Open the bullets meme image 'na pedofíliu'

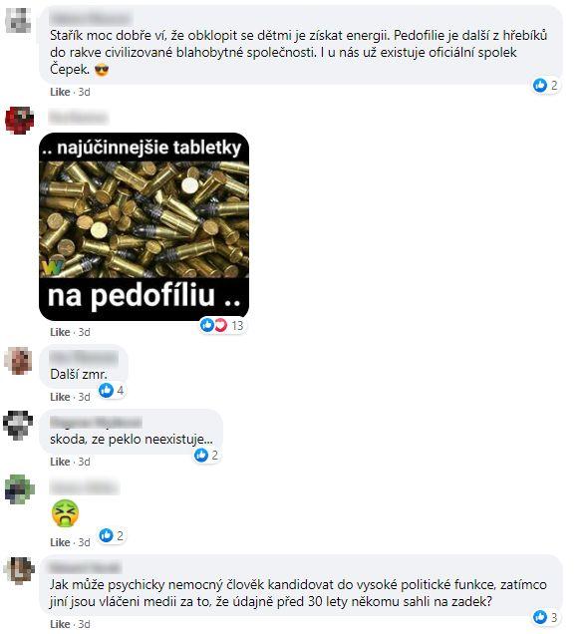coord(144,226)
